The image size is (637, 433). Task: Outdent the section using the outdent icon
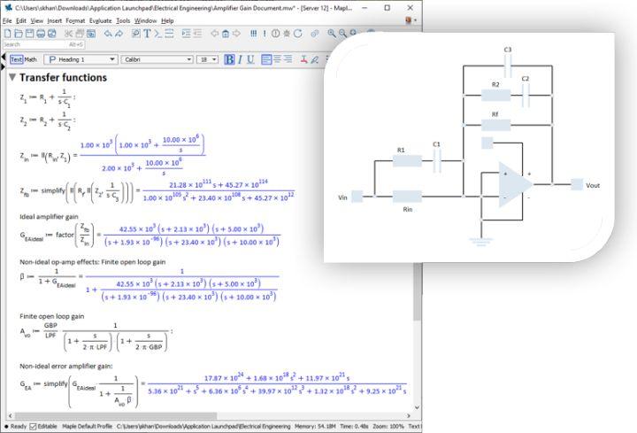pos(197,34)
